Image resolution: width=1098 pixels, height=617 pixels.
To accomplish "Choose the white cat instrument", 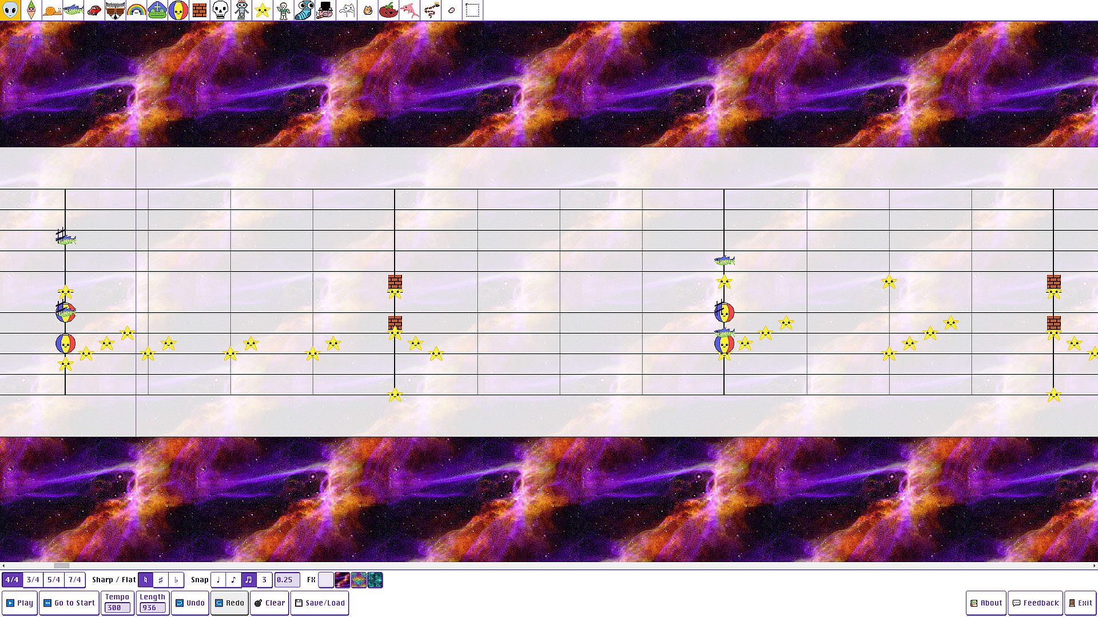I will [x=346, y=10].
